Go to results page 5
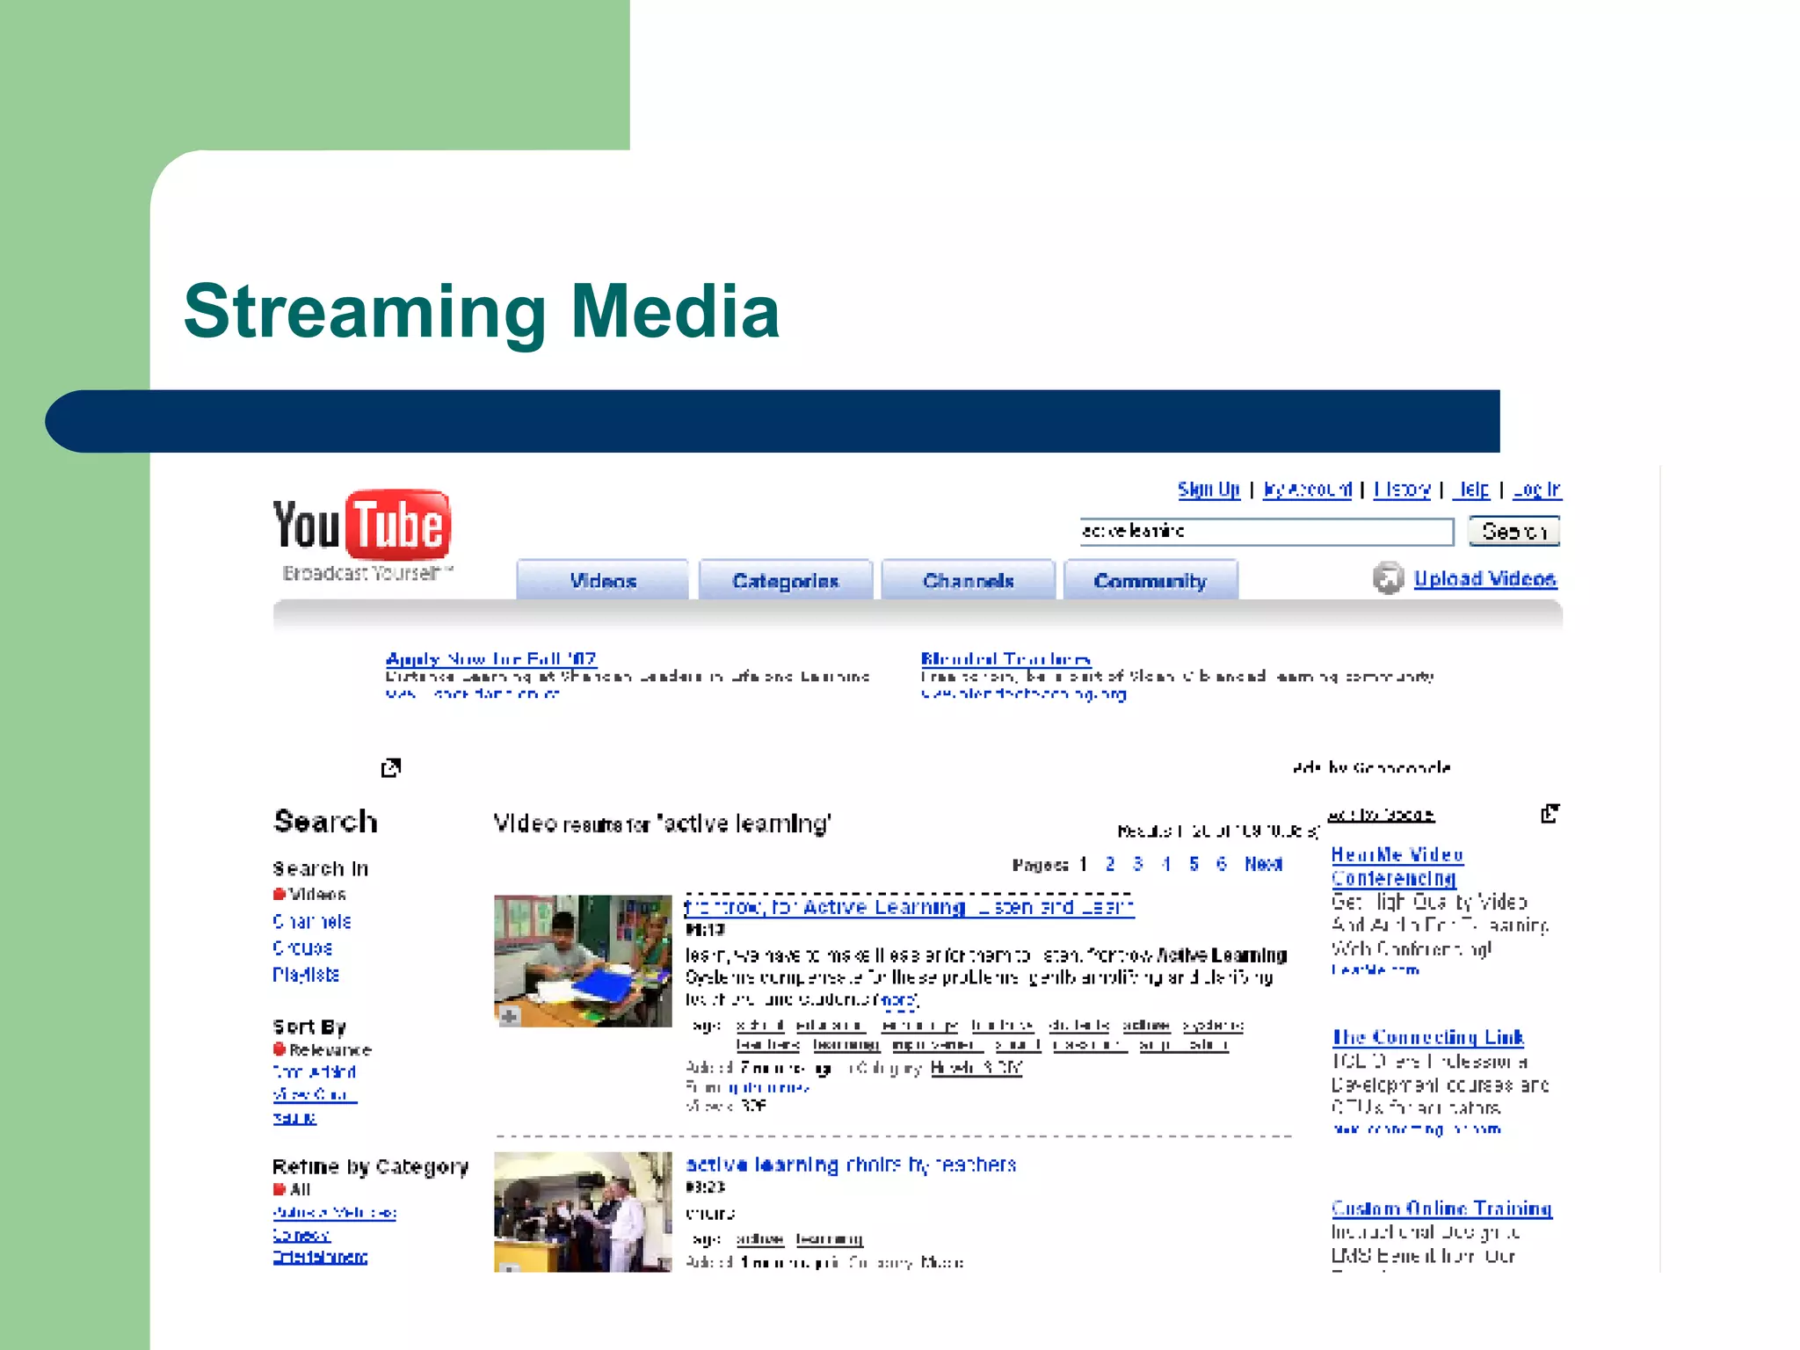 1194,864
